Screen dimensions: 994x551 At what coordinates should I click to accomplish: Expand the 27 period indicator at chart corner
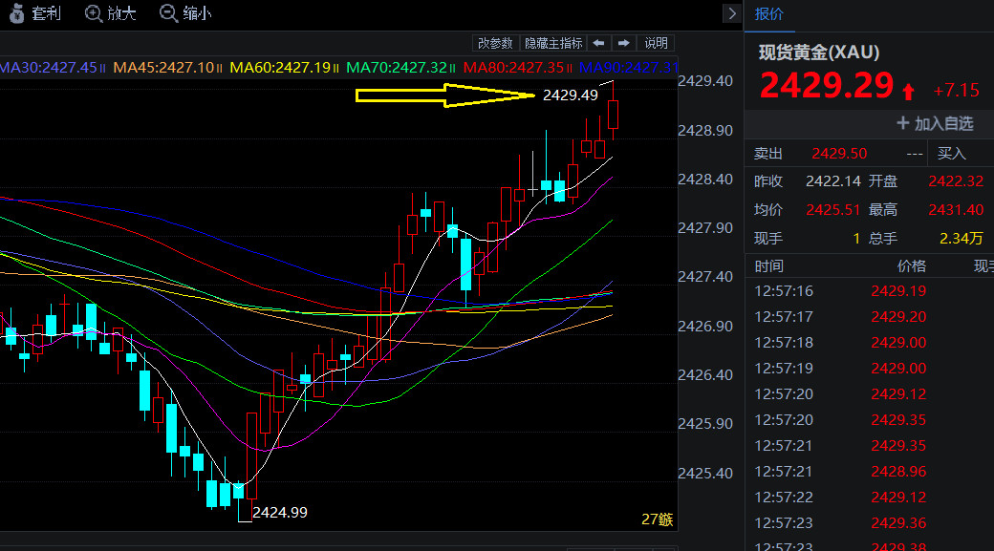[657, 519]
